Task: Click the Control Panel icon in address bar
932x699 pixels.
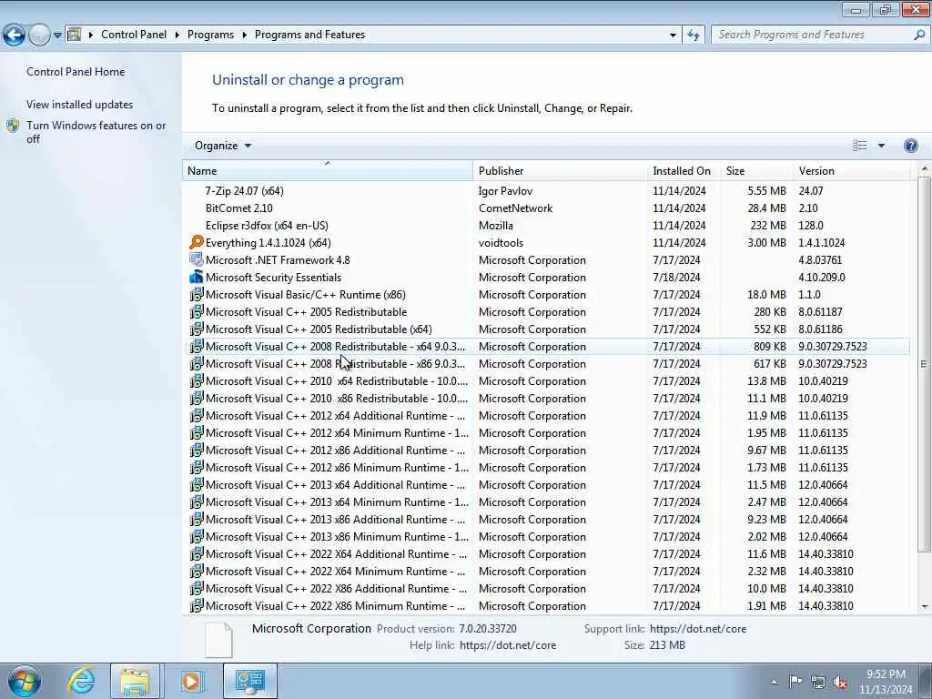Action: pos(75,35)
